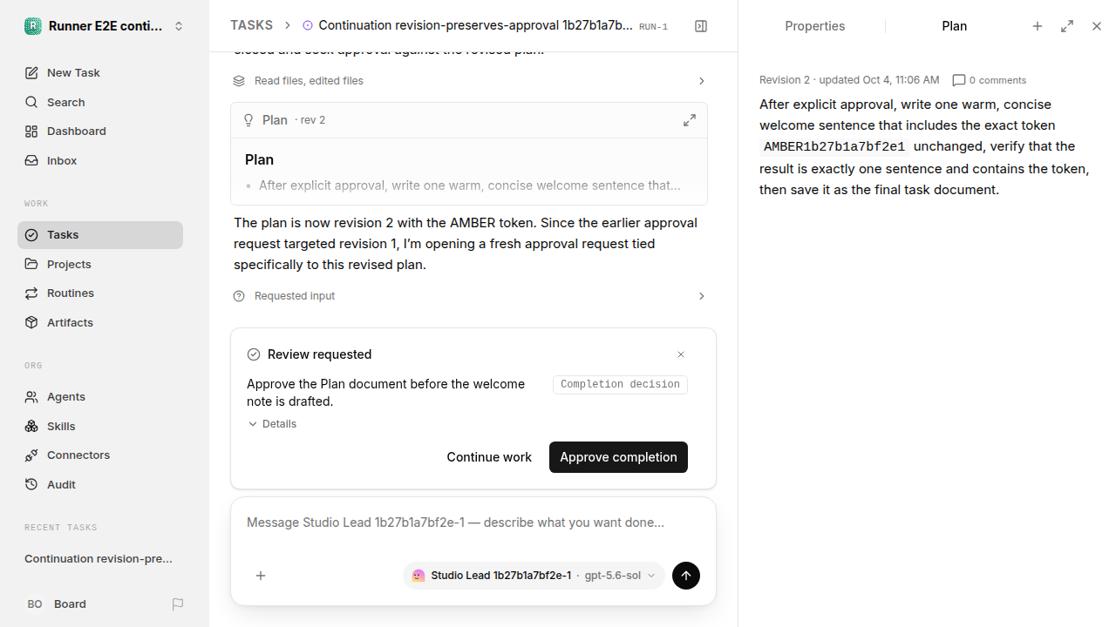Click the New Task pencil icon
The height and width of the screenshot is (627, 1116).
pos(31,72)
